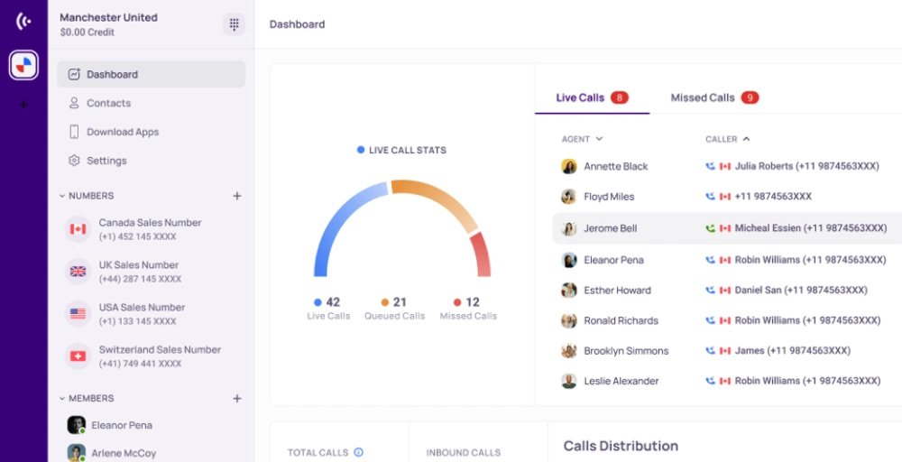Click plus icon next to NUMBERS

[x=237, y=196]
